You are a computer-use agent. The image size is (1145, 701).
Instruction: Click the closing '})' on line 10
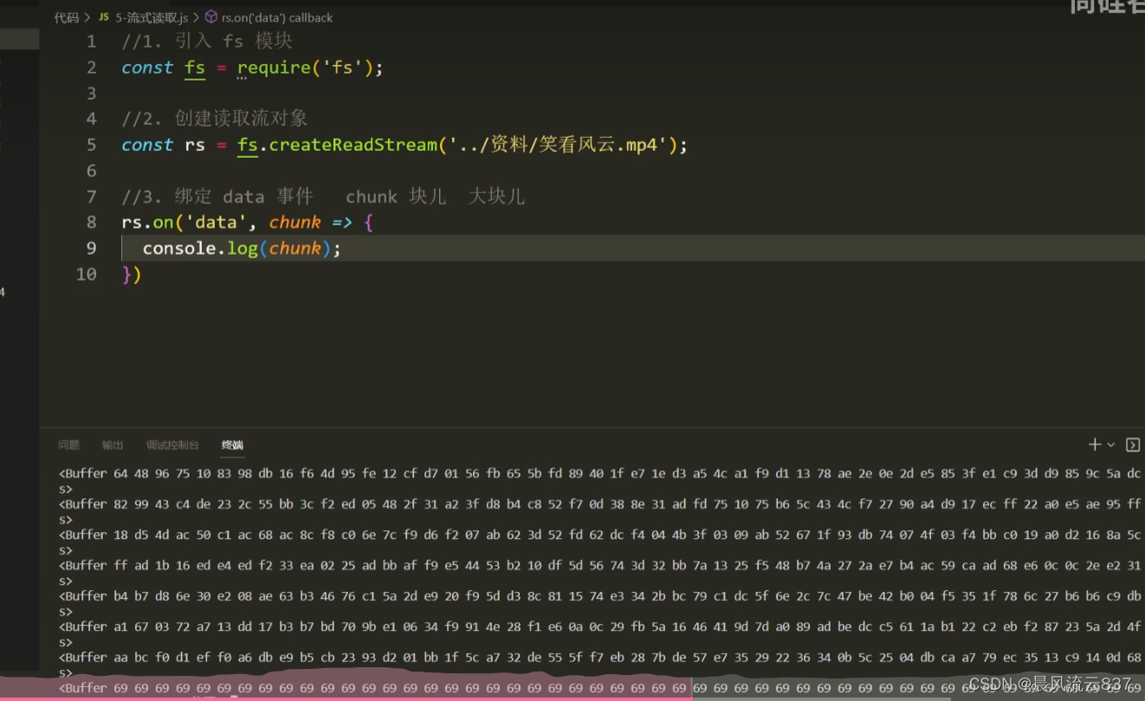pos(132,275)
